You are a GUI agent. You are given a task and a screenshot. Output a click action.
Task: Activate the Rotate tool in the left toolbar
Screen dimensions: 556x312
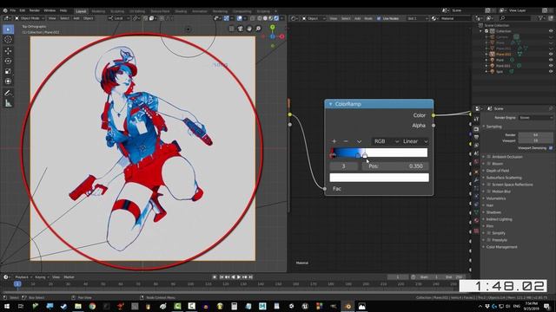(8, 61)
